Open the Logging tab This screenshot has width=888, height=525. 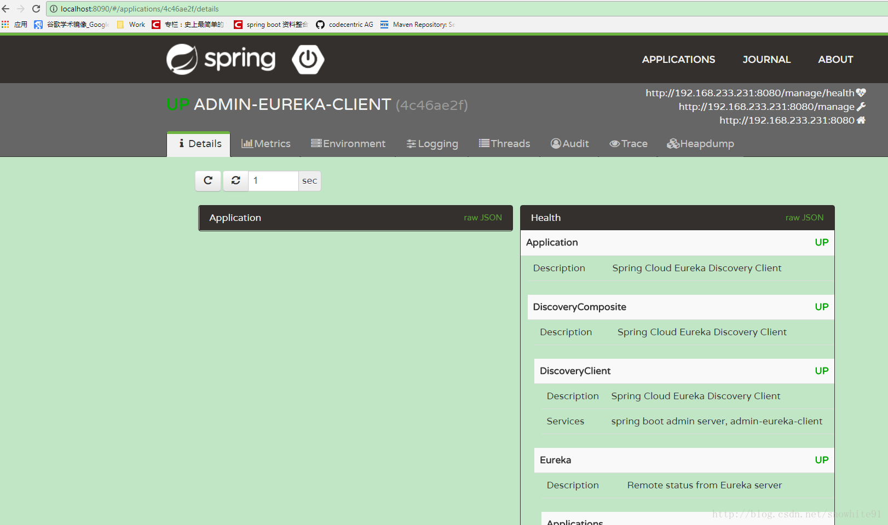coord(432,144)
